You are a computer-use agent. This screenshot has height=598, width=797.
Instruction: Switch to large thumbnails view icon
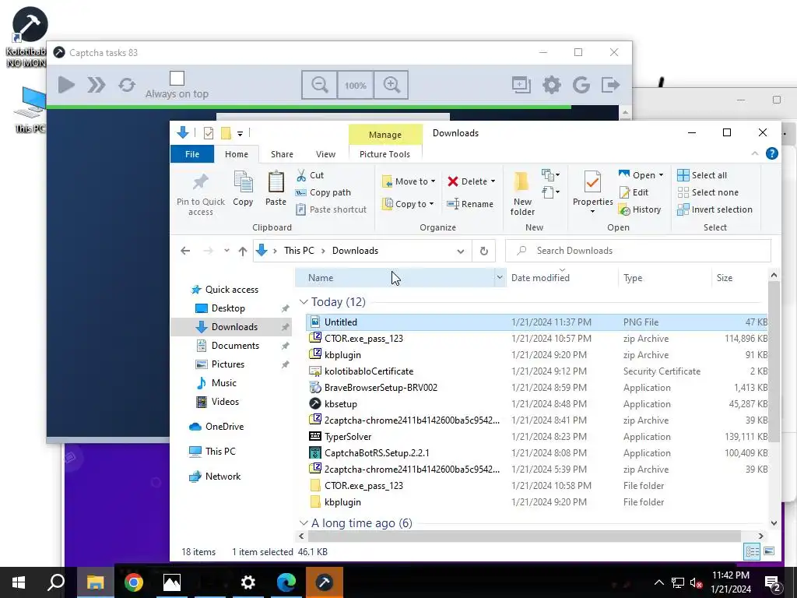(769, 551)
